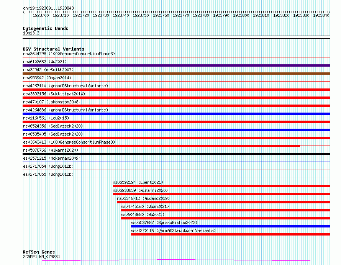The height and width of the screenshot is (265, 341).
Task: Click nsv470107 (Jakobsson2008) label
Action: click(52, 102)
